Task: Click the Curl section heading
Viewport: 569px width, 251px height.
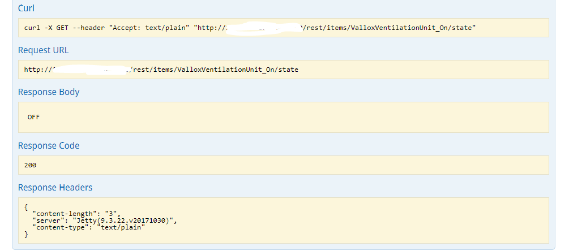Action: [x=25, y=8]
